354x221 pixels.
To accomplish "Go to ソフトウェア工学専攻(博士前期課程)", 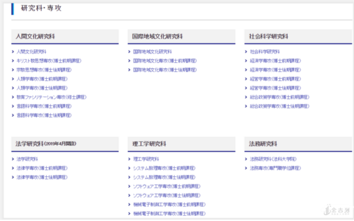I will (167, 186).
